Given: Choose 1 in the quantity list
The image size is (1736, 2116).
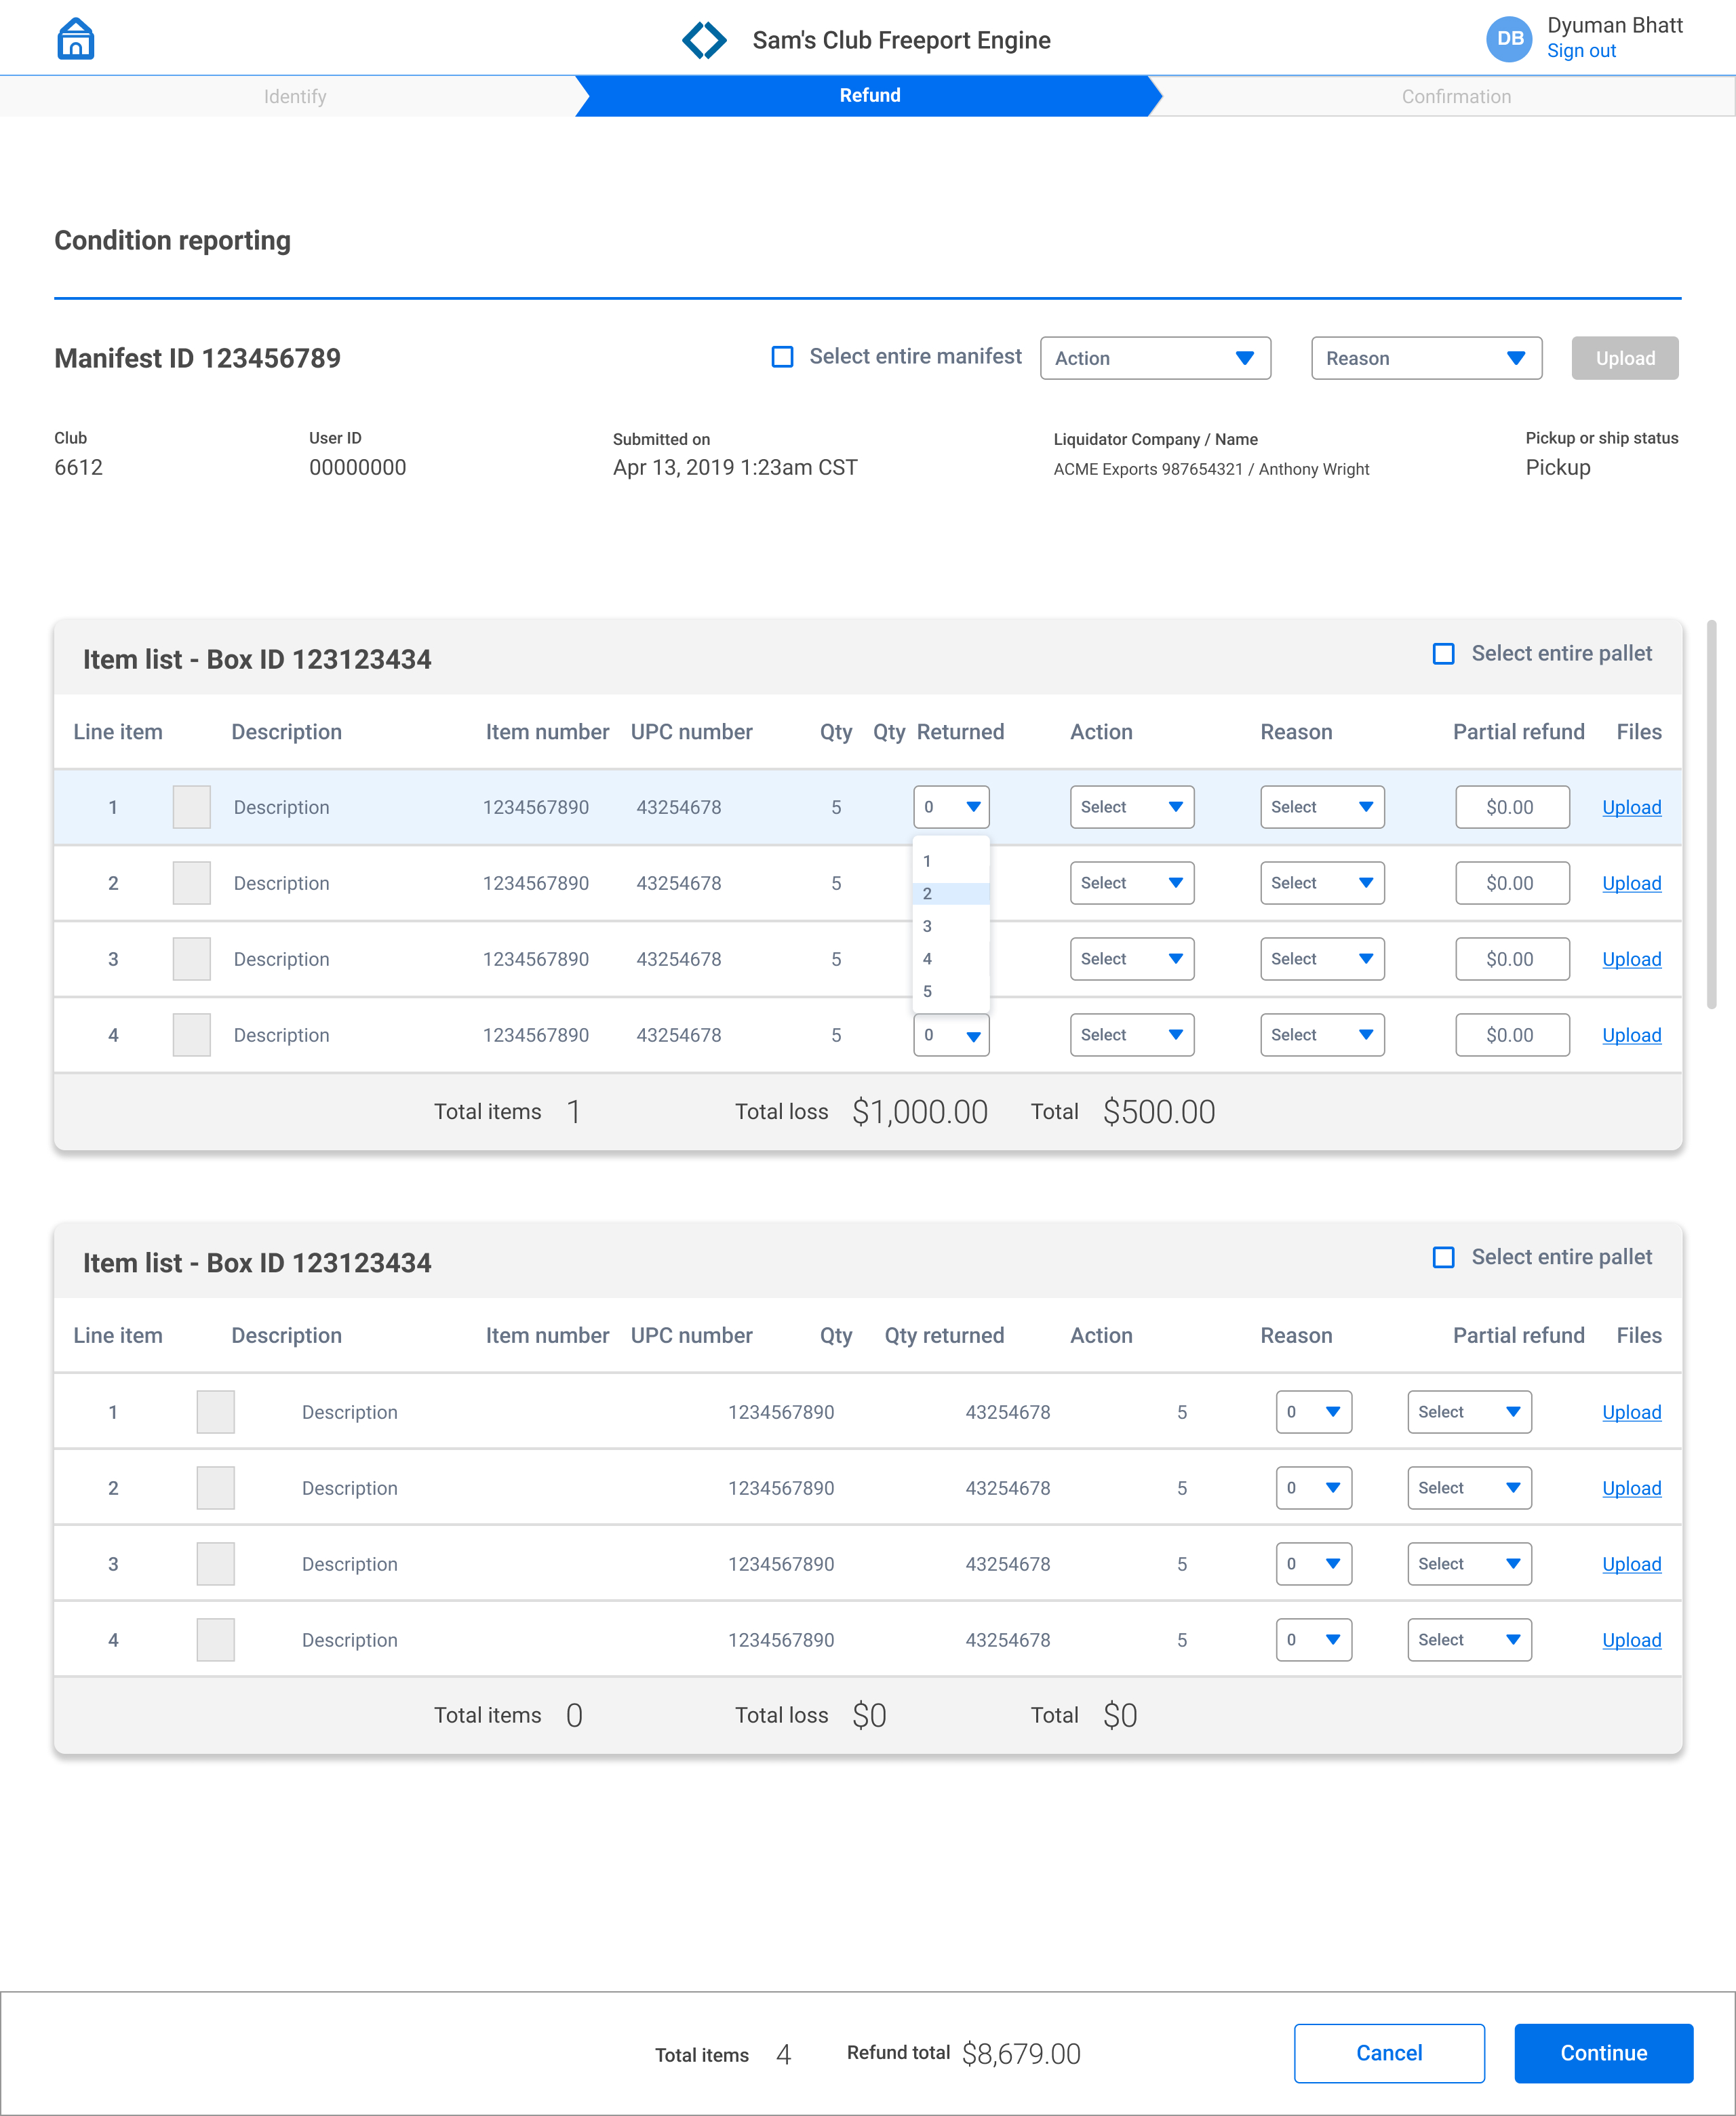Looking at the screenshot, I should click(951, 861).
